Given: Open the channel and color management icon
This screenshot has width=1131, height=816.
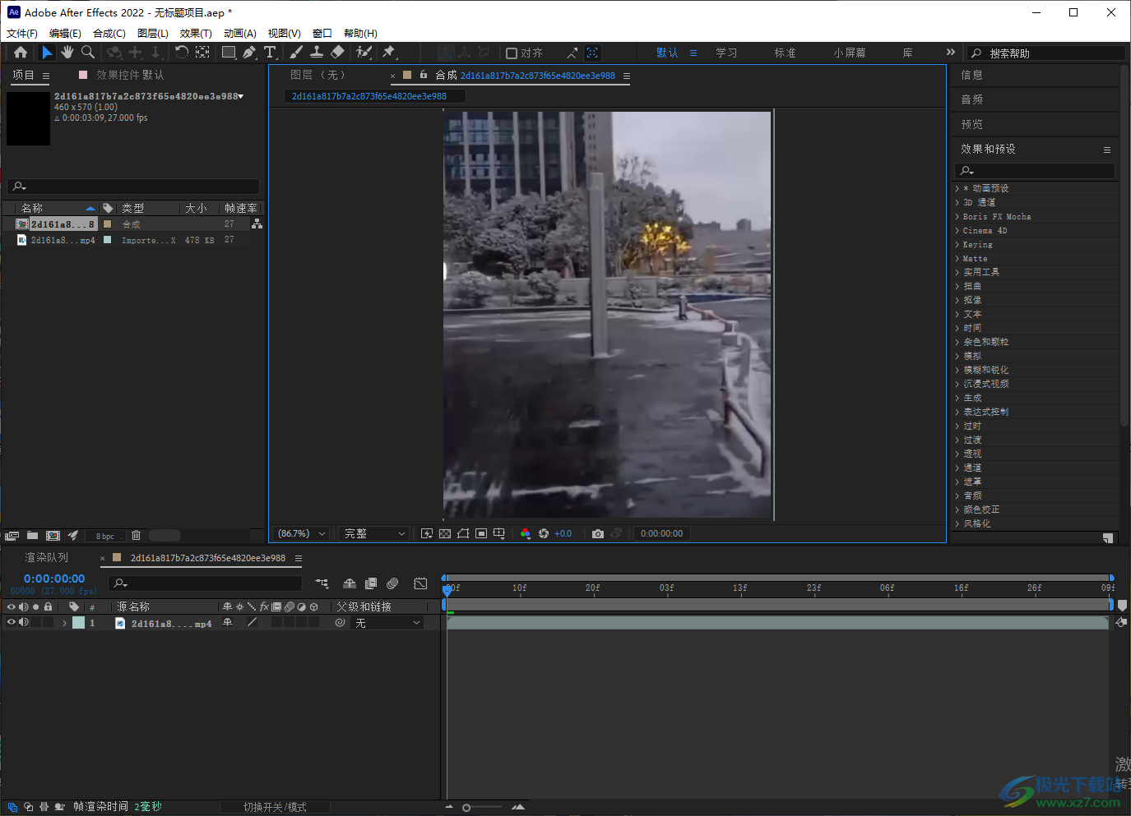Looking at the screenshot, I should point(526,534).
